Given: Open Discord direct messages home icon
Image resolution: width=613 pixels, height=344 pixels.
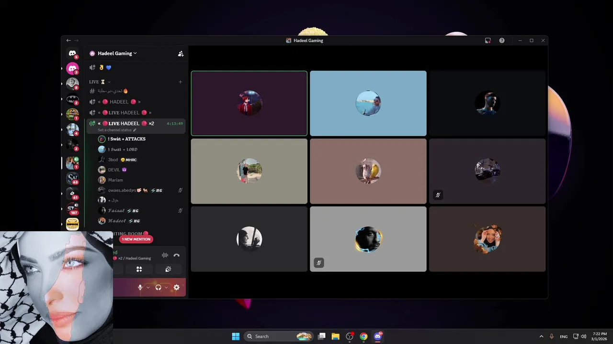Looking at the screenshot, I should click(72, 54).
